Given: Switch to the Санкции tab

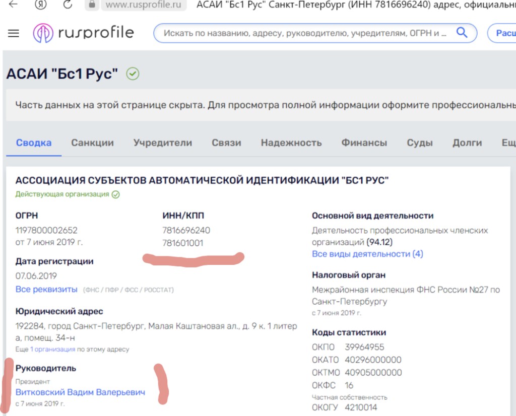Looking at the screenshot, I should pos(93,143).
